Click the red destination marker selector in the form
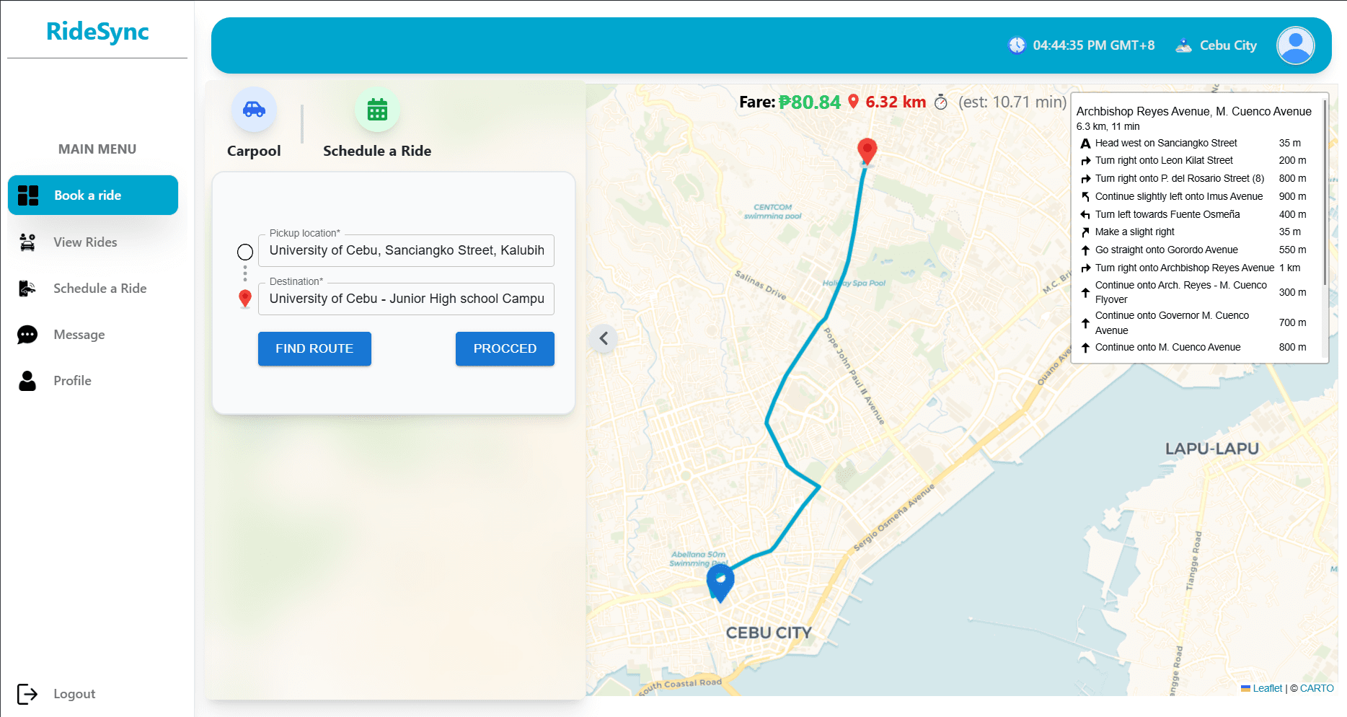Viewport: 1347px width, 717px height. click(x=244, y=299)
